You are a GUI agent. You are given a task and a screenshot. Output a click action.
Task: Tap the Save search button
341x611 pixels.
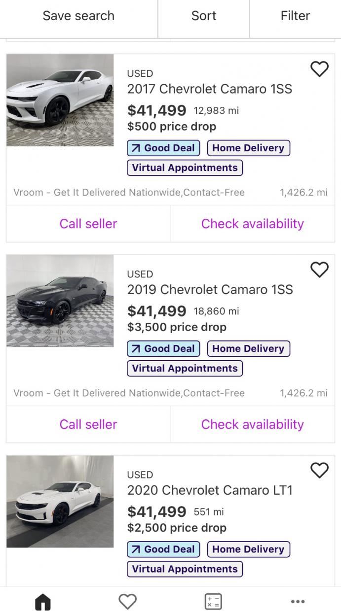(x=78, y=16)
